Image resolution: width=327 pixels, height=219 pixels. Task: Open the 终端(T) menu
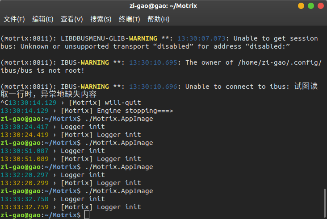(129, 19)
